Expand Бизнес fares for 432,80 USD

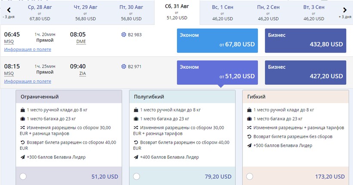306,40
